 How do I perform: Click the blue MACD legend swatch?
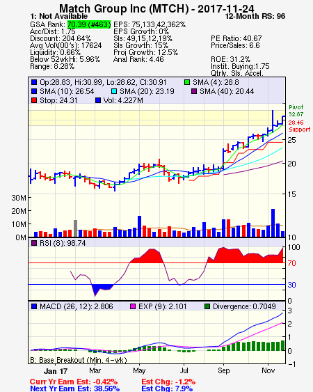click(x=34, y=306)
